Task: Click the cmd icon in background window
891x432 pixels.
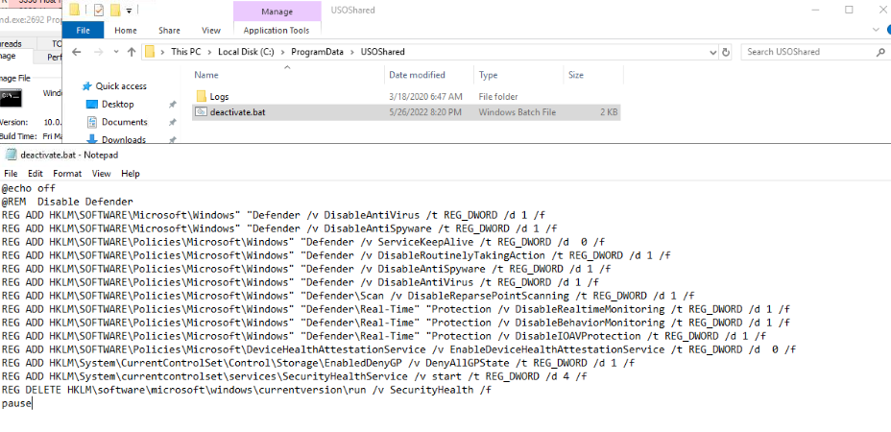Action: tap(11, 98)
